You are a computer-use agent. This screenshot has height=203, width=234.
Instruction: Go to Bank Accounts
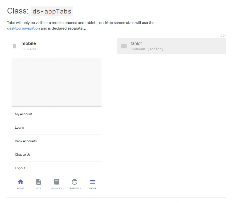click(26, 141)
